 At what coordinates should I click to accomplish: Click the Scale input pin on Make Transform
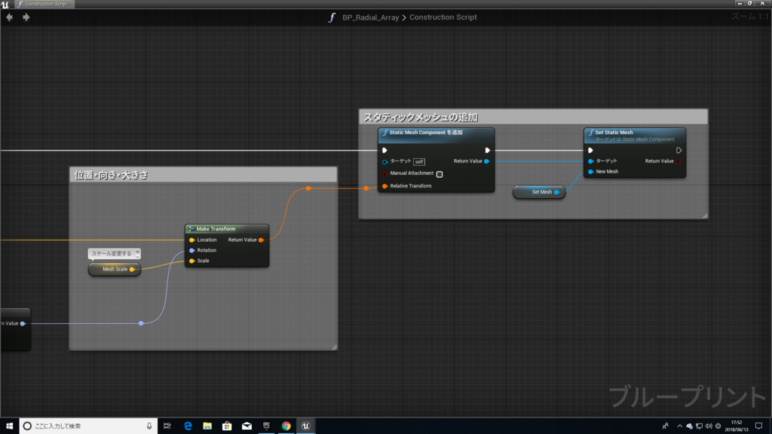pos(192,261)
